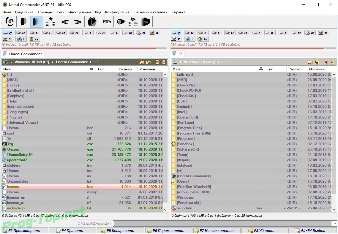
Task: Expand arrow after Windows 10 ssd in right path
Action: click(x=222, y=62)
